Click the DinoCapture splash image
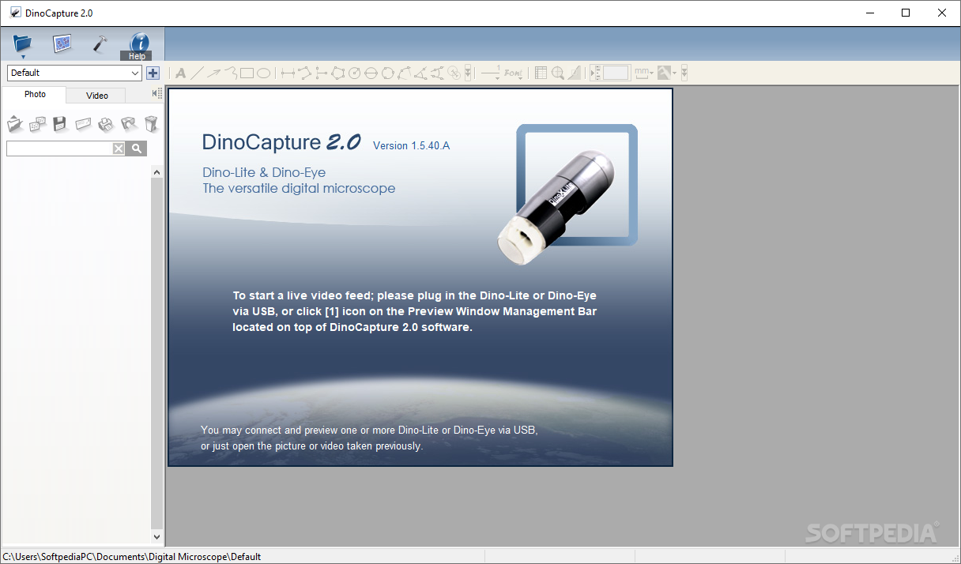 pyautogui.click(x=420, y=277)
